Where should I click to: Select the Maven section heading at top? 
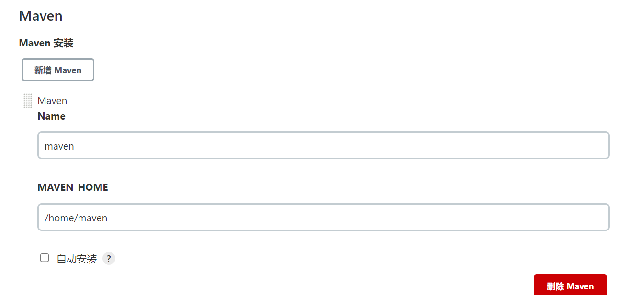click(41, 15)
